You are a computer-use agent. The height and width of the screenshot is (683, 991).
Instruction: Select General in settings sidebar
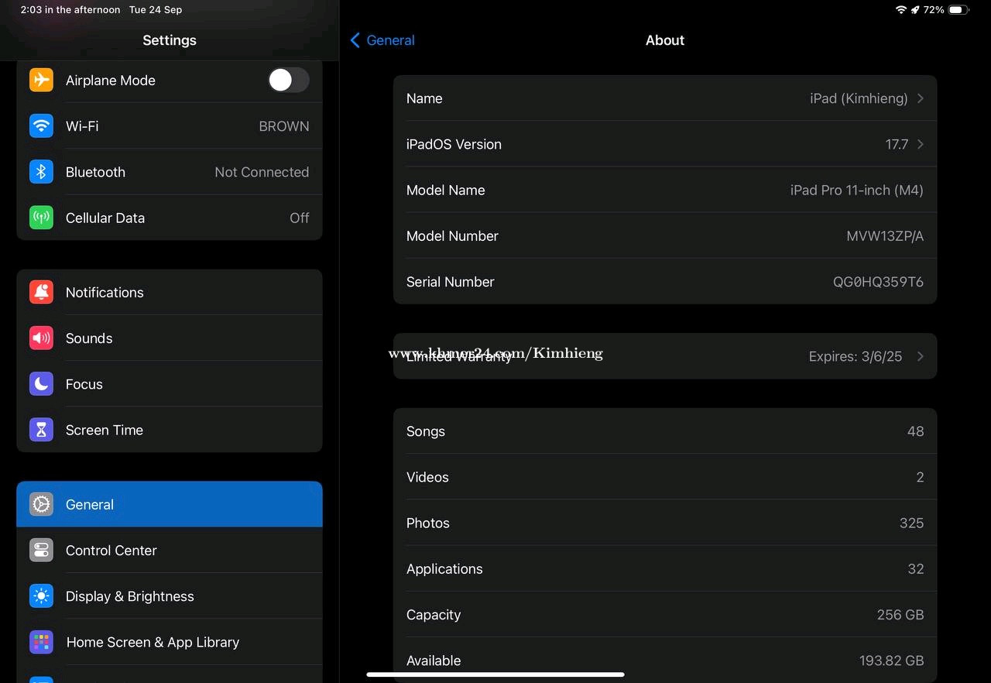tap(169, 504)
